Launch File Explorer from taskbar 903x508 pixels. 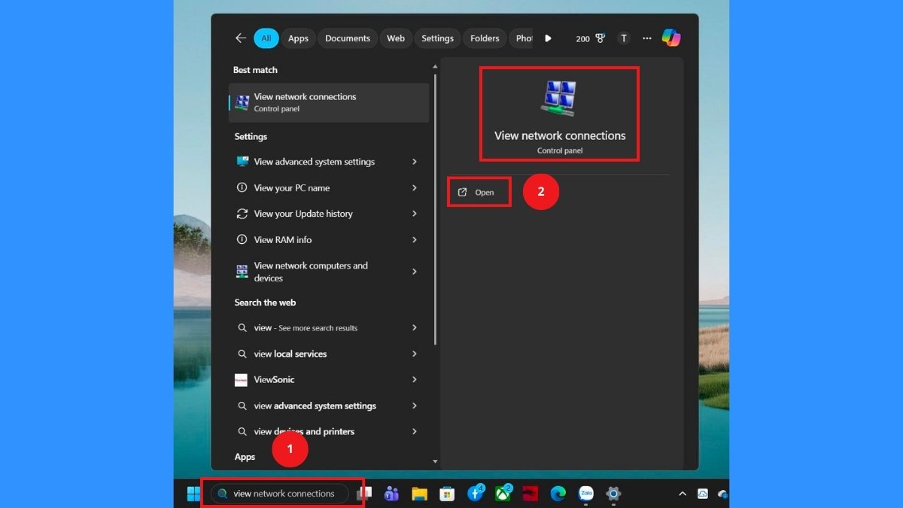tap(419, 494)
